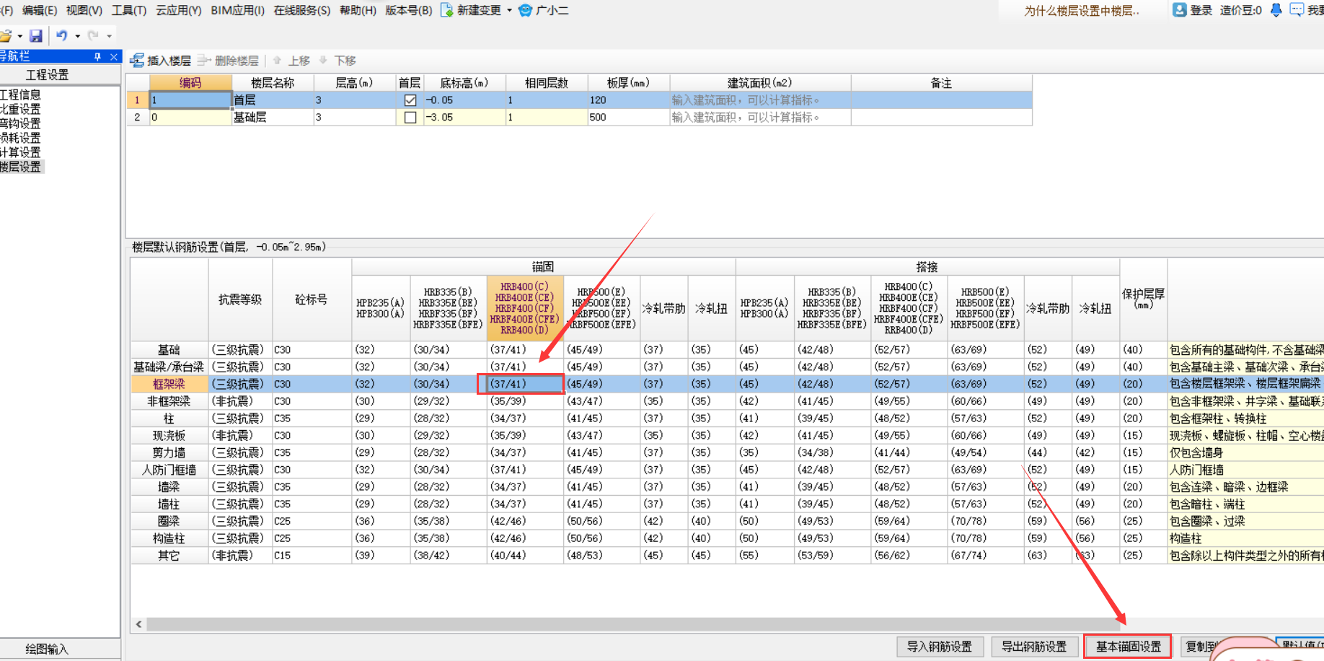This screenshot has width=1324, height=661.
Task: Expand the 新建变更 dropdown arrow
Action: [x=509, y=10]
